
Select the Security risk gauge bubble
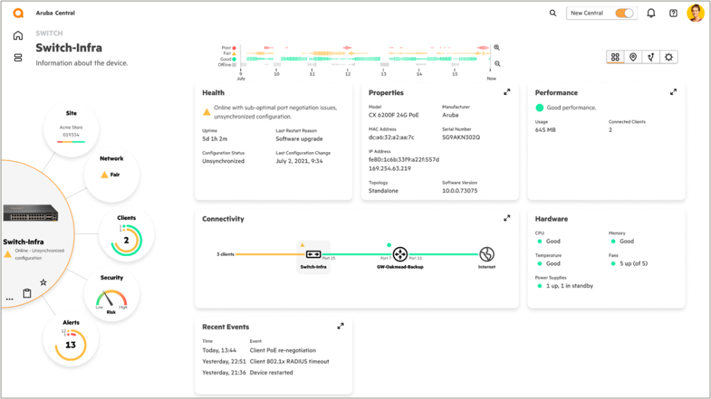tap(111, 296)
